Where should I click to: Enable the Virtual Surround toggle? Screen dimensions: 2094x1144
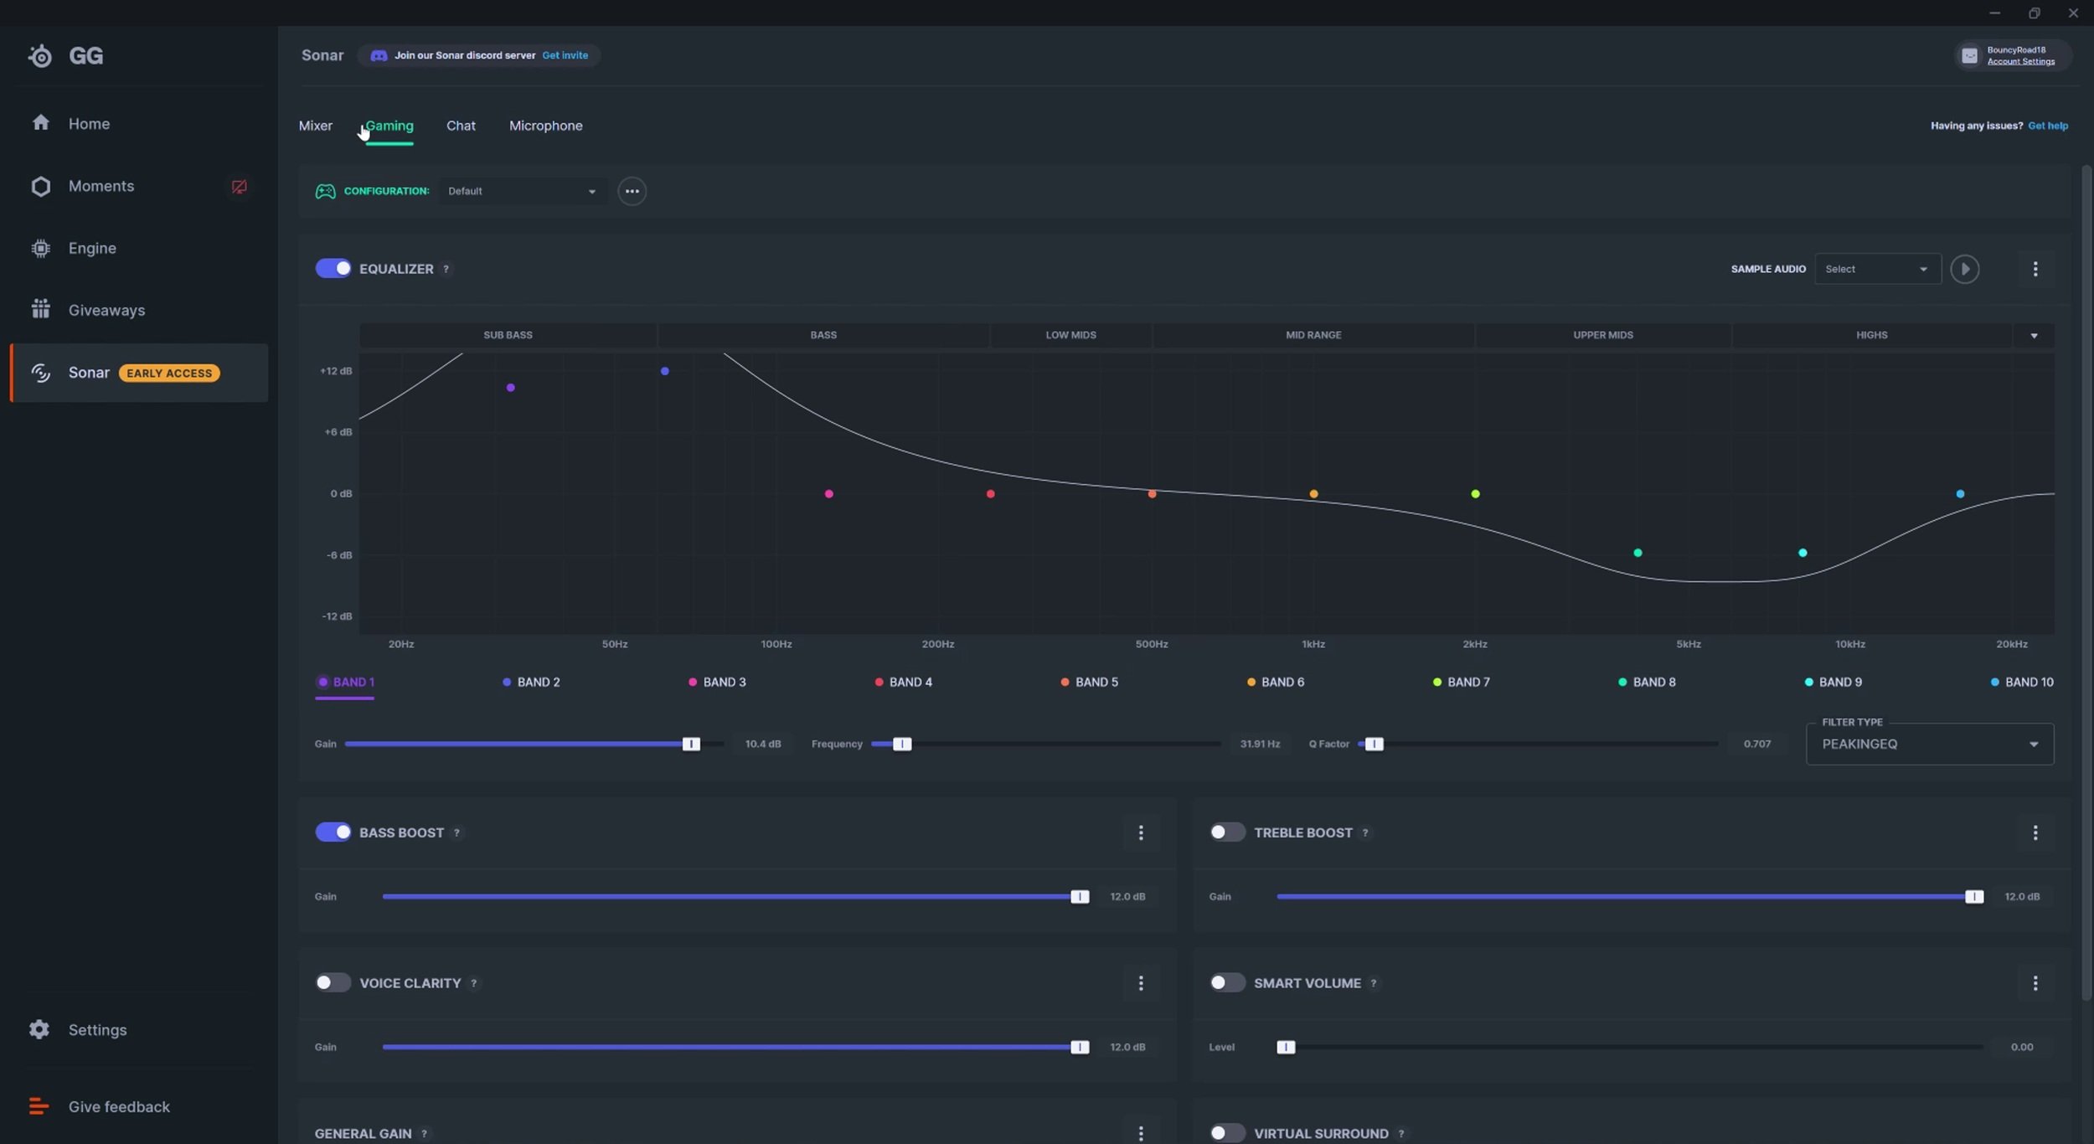[x=1227, y=1133]
